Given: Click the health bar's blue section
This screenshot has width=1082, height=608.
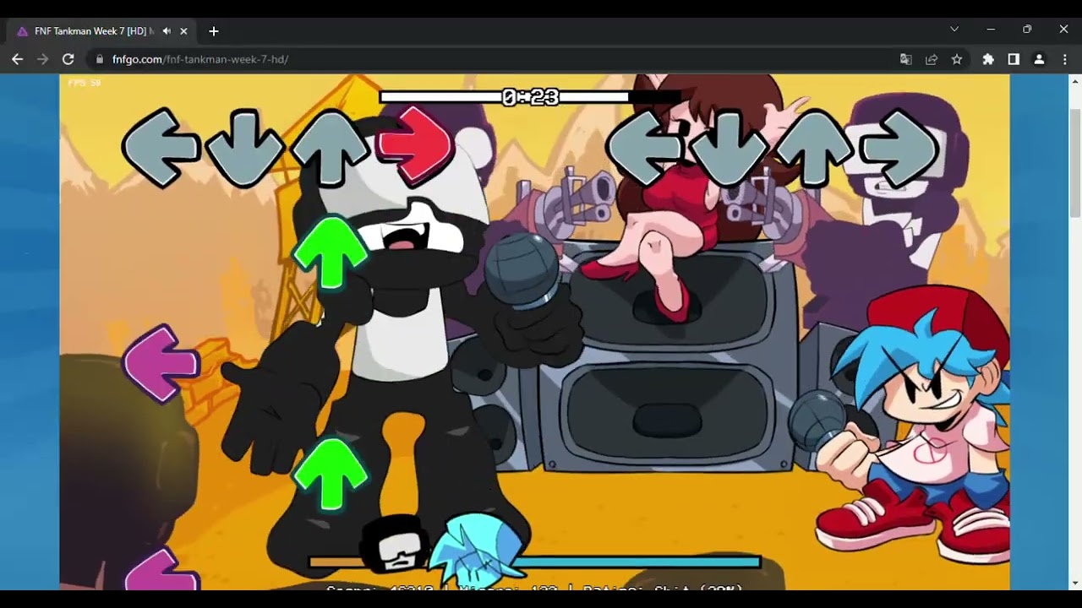Looking at the screenshot, I should [644, 562].
